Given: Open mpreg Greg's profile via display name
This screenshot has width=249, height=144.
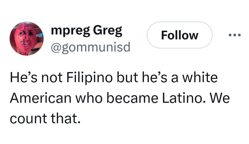Looking at the screenshot, I should 86,31.
